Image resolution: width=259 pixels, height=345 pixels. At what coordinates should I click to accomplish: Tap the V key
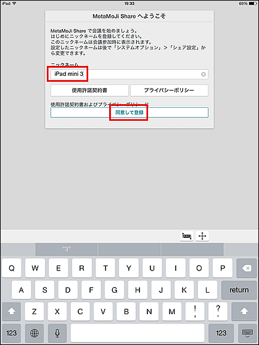point(103,311)
